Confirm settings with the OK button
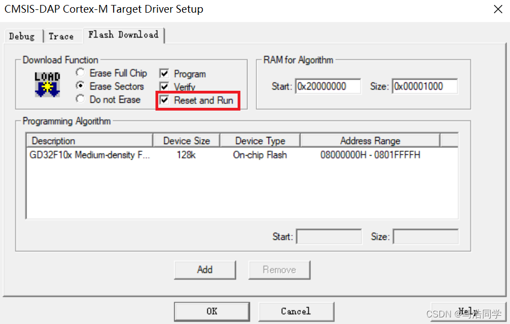 click(x=212, y=311)
